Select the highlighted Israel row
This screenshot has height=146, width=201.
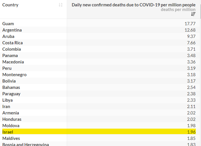99,132
